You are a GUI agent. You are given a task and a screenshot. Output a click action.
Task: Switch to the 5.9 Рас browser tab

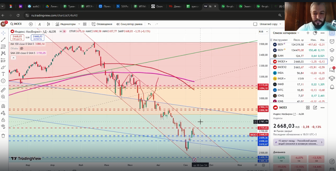coord(122,6)
